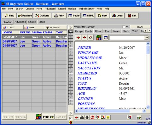
Task: Click the red double arrow splitter icon
Action: point(71,122)
